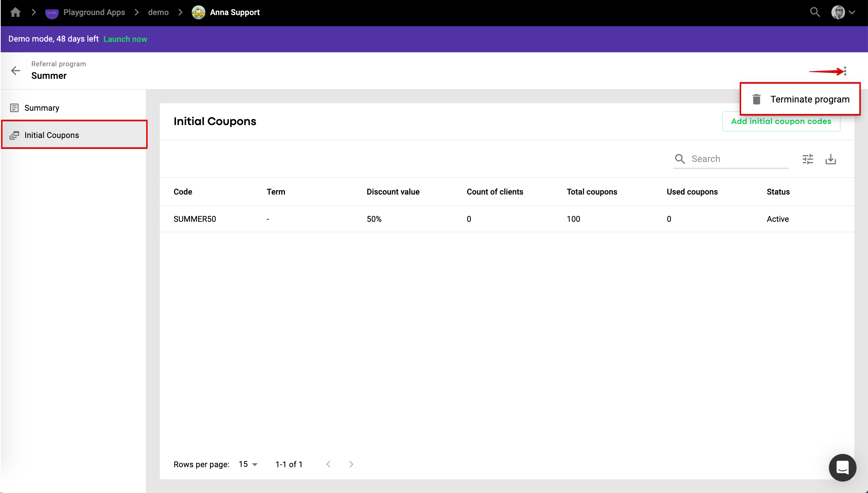Go to previous page of coupons

[x=328, y=464]
